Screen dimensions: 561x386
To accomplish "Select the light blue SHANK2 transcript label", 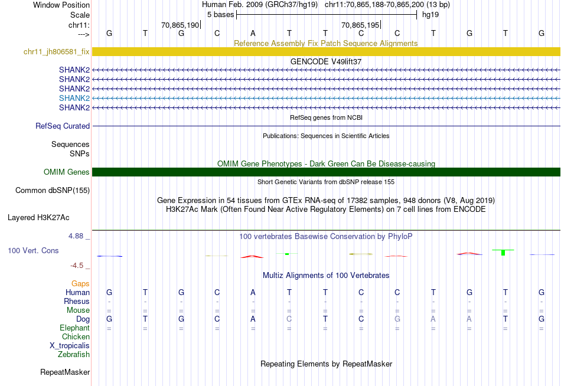I will (74, 98).
